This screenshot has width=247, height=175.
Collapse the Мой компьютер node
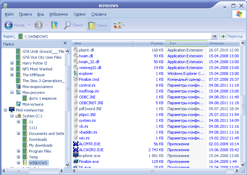pyautogui.click(x=5, y=110)
